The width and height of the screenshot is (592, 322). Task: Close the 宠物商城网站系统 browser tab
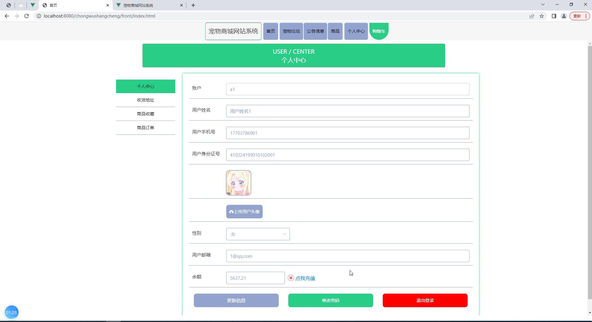181,5
